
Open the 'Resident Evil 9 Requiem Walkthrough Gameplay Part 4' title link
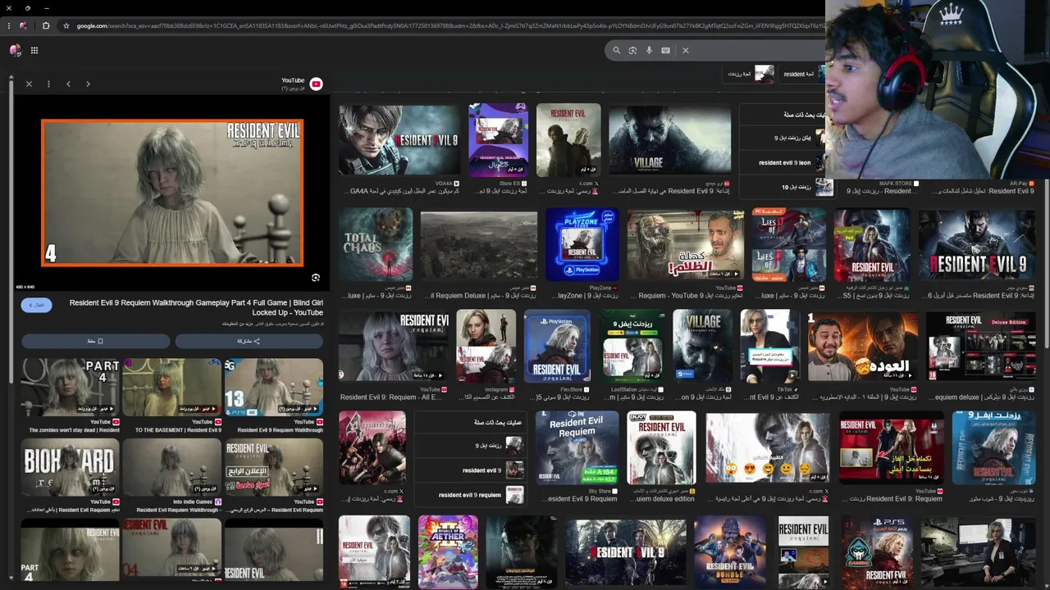[x=195, y=307]
